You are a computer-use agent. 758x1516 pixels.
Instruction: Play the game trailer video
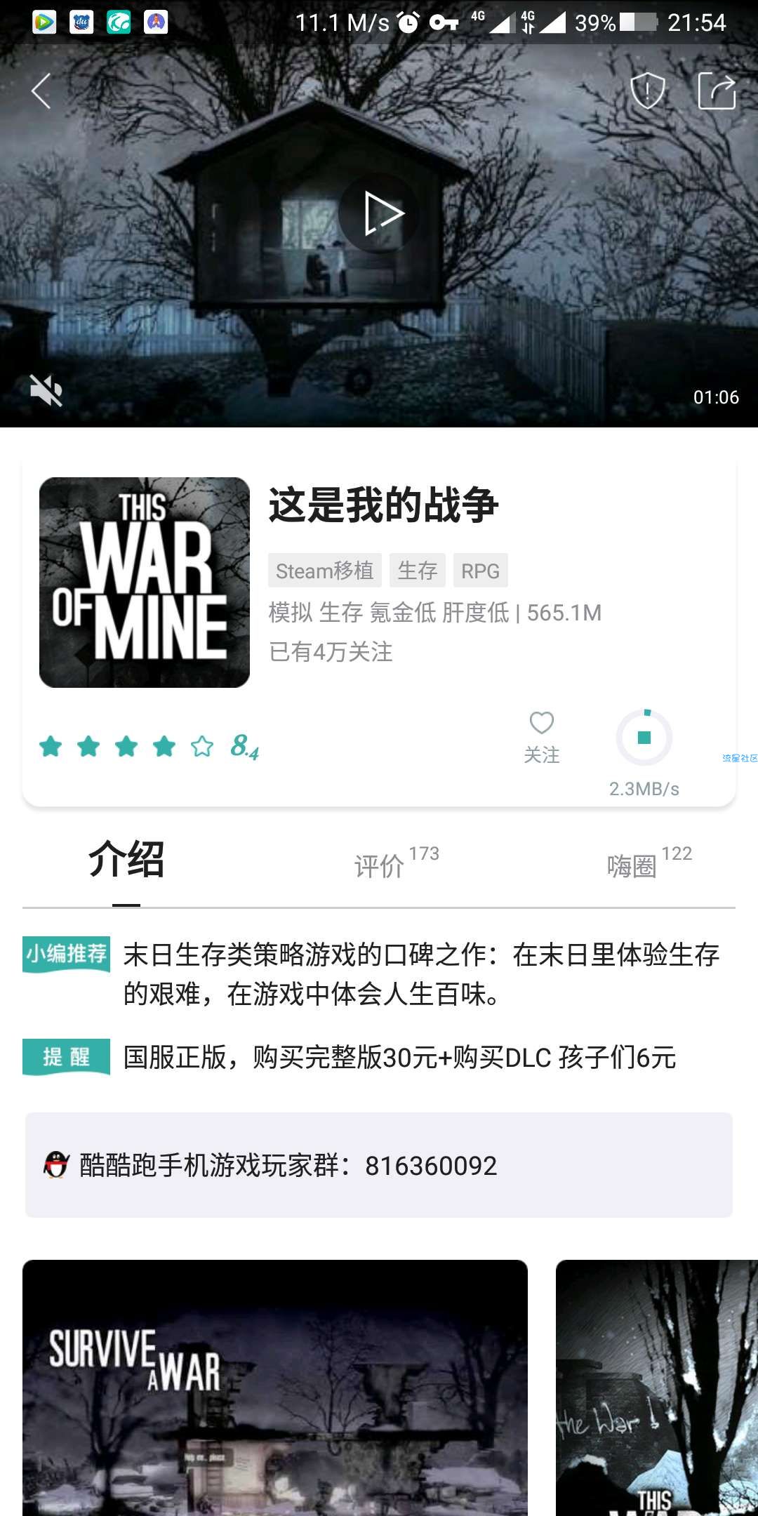pyautogui.click(x=379, y=213)
